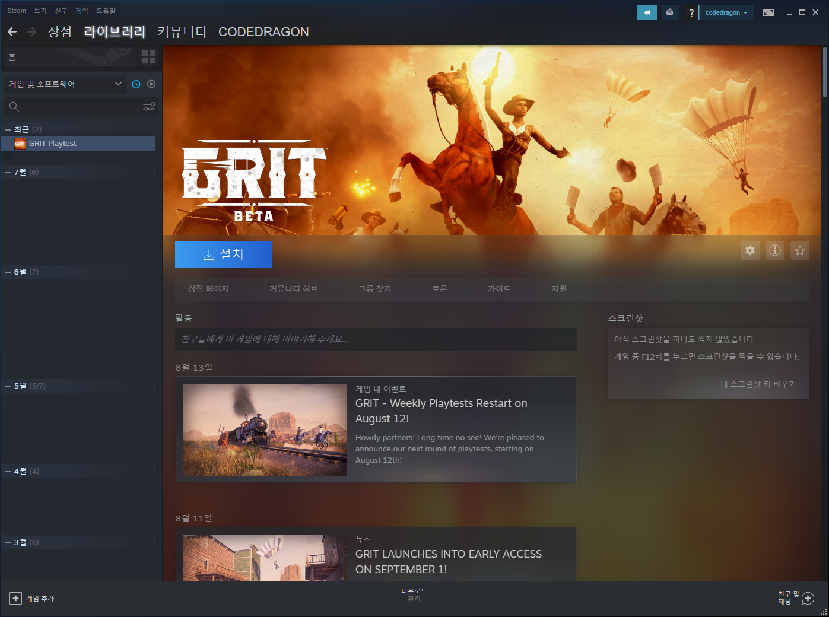Click the blue 설치 install button
Screen dimensions: 829x617
224,254
